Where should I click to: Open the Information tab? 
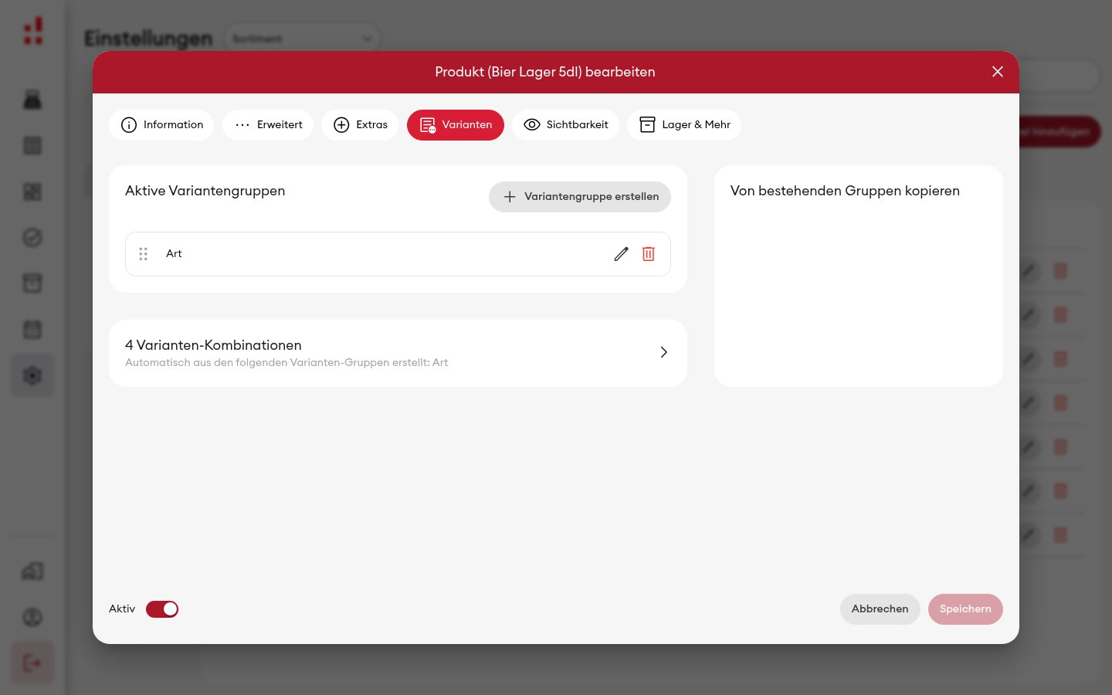click(x=161, y=125)
